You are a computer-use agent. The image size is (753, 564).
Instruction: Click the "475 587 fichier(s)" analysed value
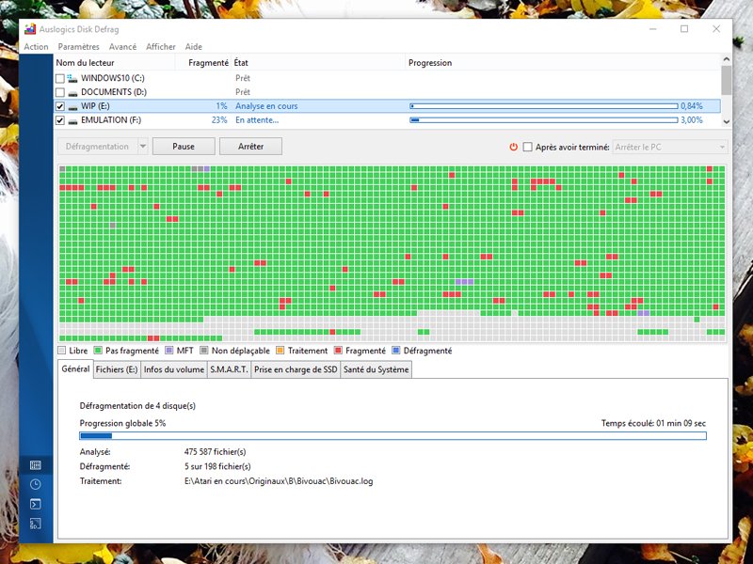(216, 452)
